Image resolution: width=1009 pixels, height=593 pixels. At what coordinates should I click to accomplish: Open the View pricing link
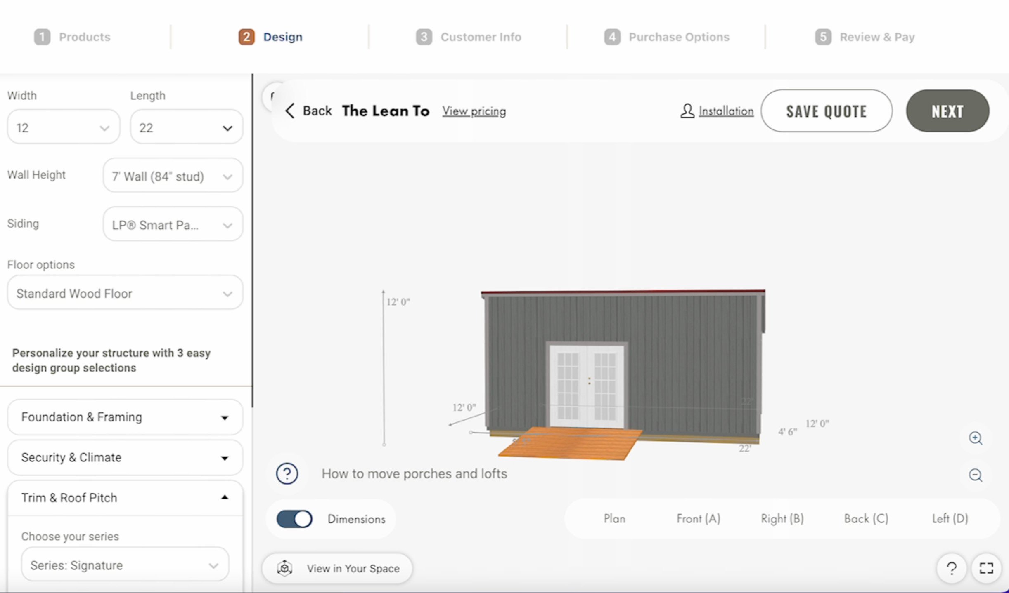[x=474, y=111]
